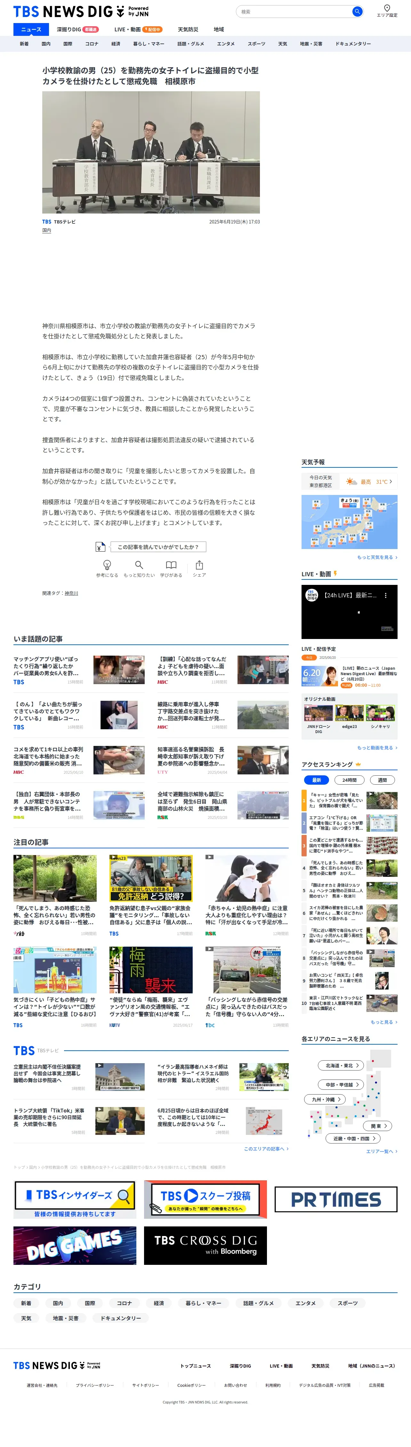This screenshot has height=1447, width=411.
Task: Open the 地域 tab
Action: click(219, 29)
